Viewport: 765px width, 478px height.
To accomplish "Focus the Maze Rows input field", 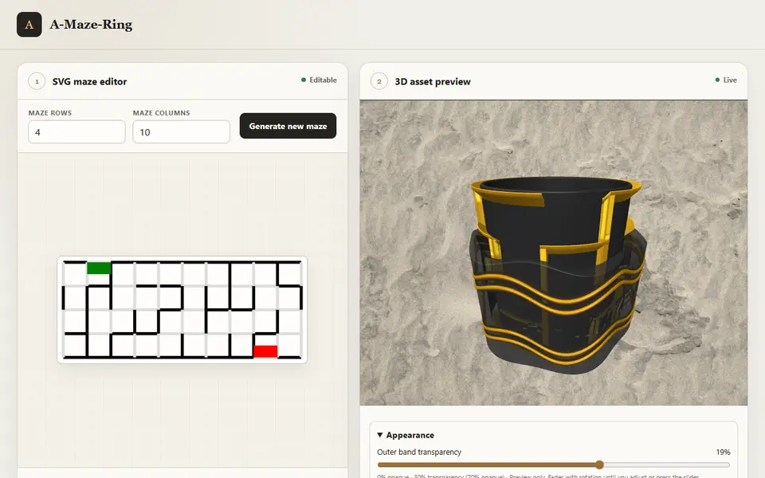I will 76,131.
